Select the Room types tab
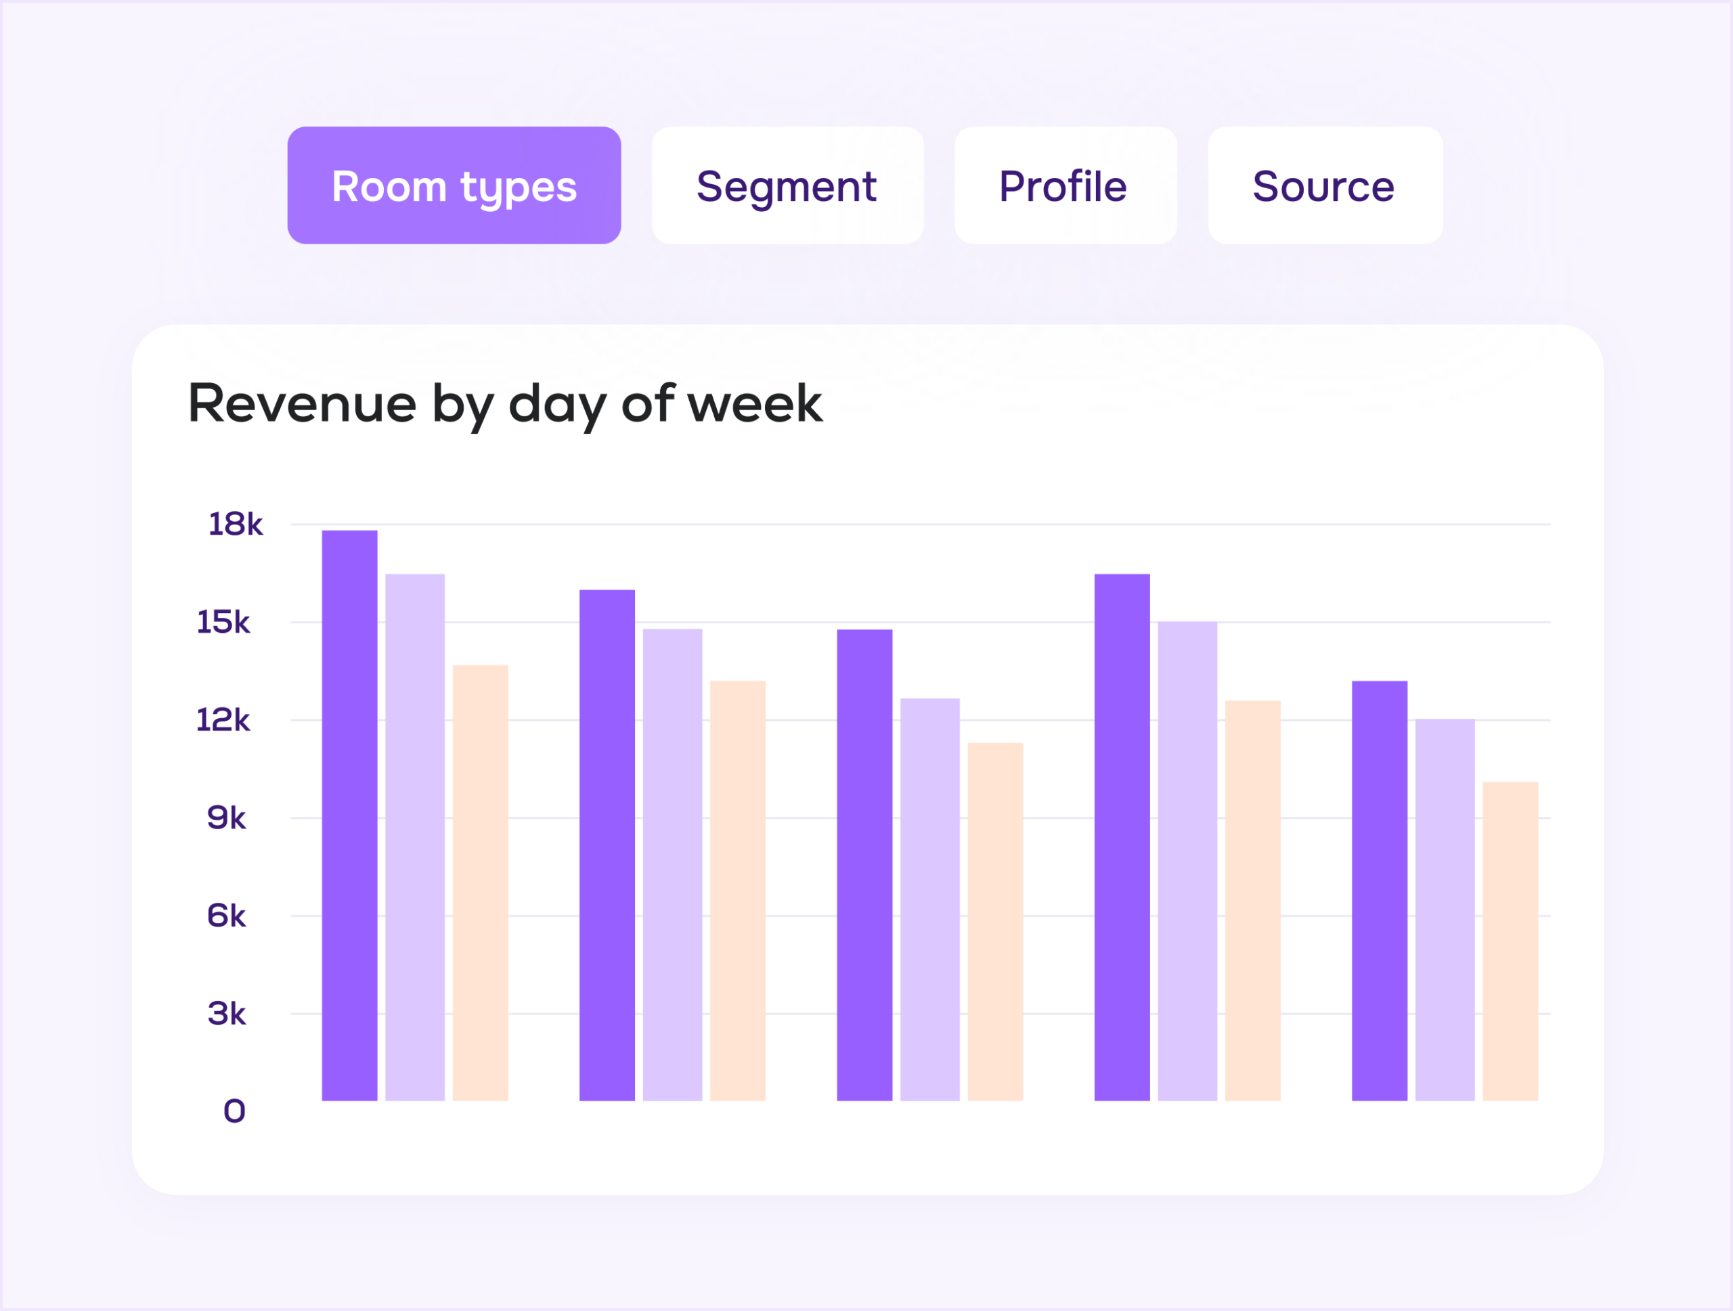Viewport: 1733px width, 1311px height. (x=454, y=185)
